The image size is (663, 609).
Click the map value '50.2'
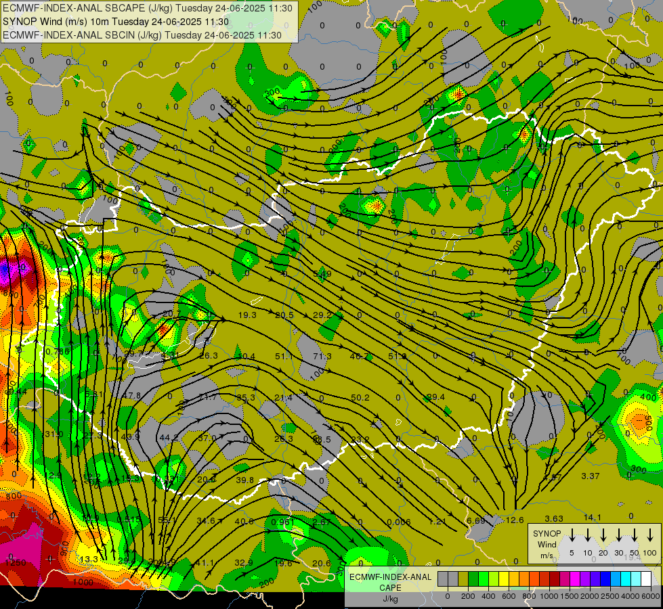(x=360, y=398)
